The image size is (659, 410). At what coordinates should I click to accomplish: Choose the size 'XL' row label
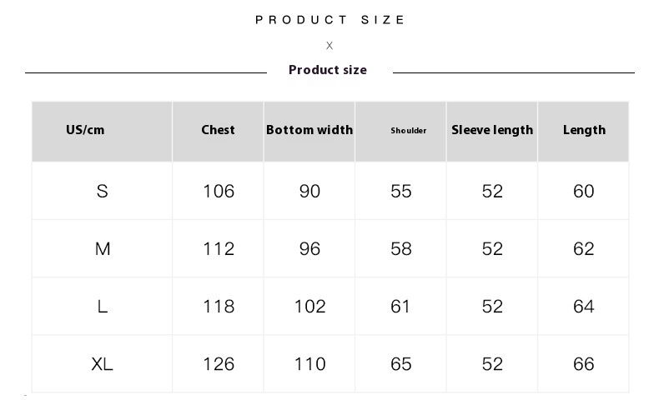click(x=103, y=364)
